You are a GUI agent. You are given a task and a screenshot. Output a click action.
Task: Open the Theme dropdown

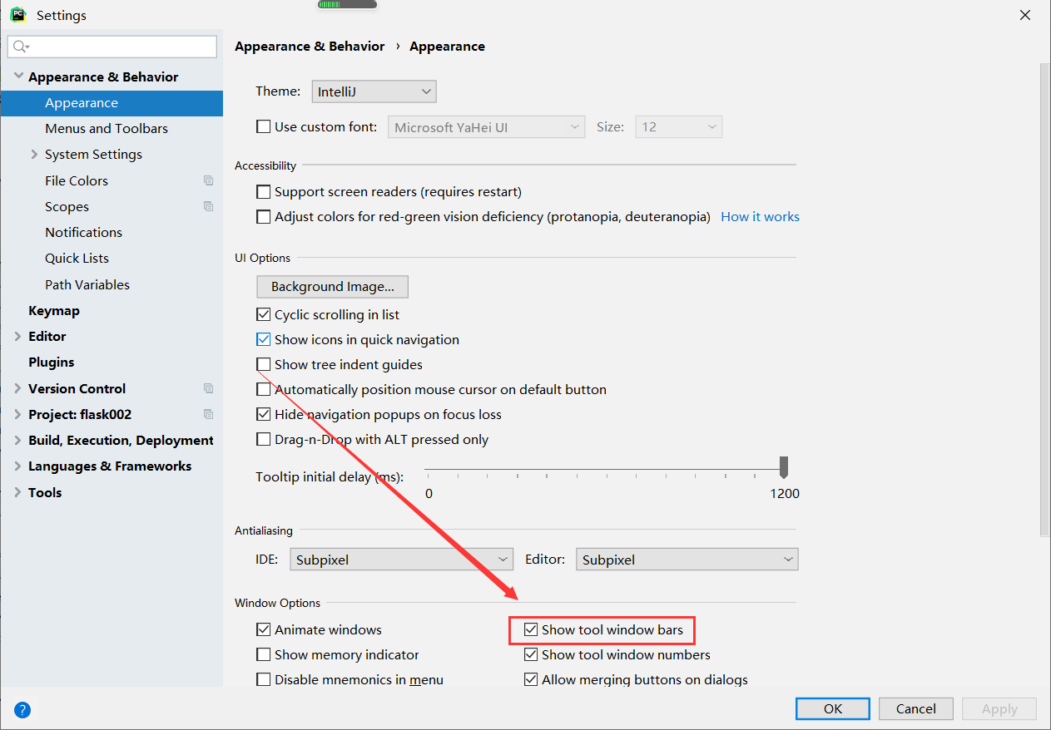click(x=374, y=91)
